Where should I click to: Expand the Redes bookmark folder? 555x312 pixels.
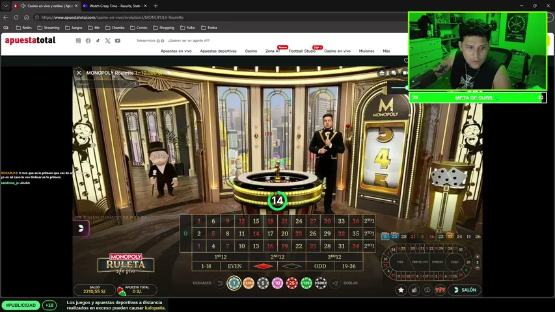[23, 27]
